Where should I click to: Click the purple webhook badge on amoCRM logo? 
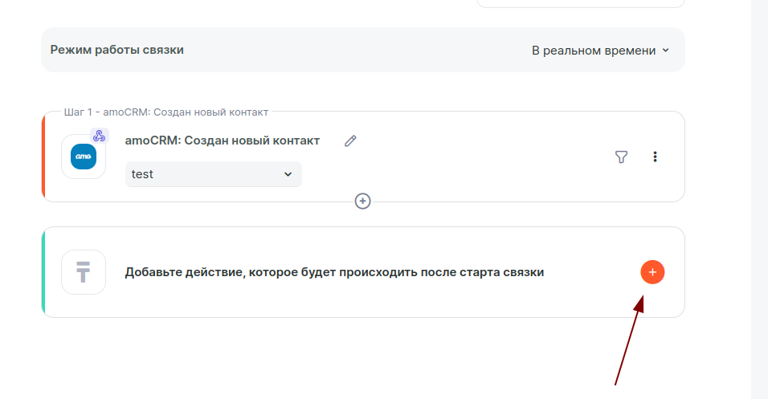(x=100, y=136)
